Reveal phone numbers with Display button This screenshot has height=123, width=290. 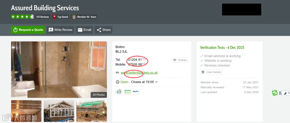pos(180,60)
